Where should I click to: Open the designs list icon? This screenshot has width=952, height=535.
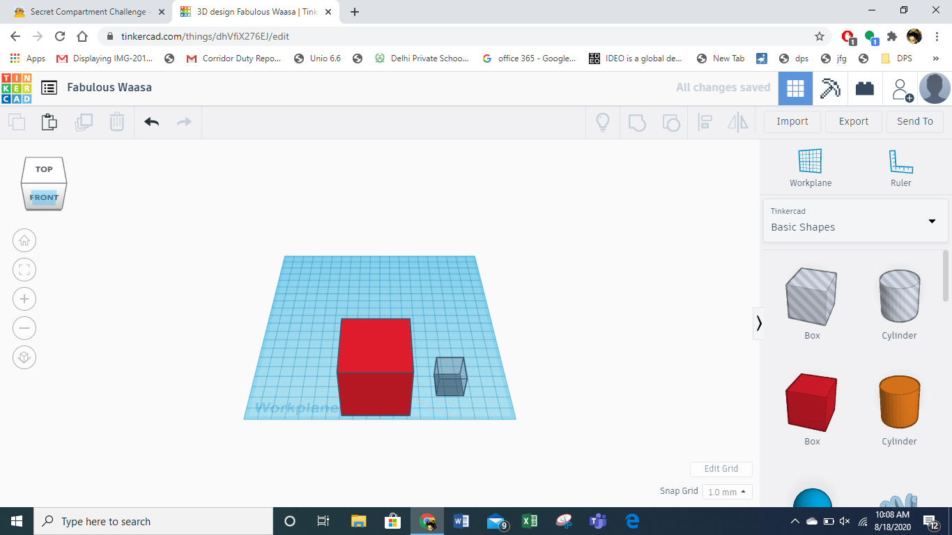[x=49, y=88]
